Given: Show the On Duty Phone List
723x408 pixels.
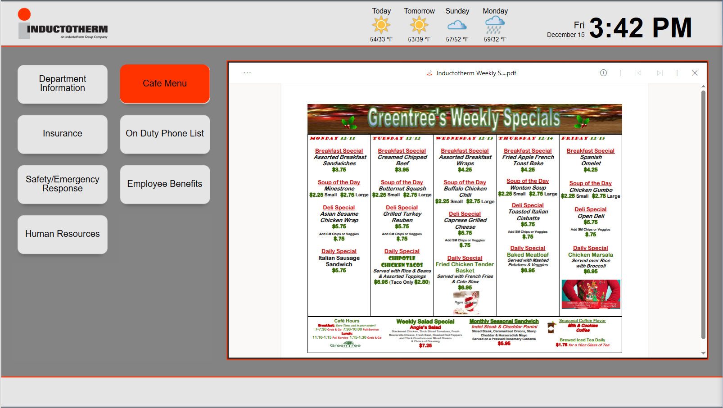Looking at the screenshot, I should click(165, 134).
